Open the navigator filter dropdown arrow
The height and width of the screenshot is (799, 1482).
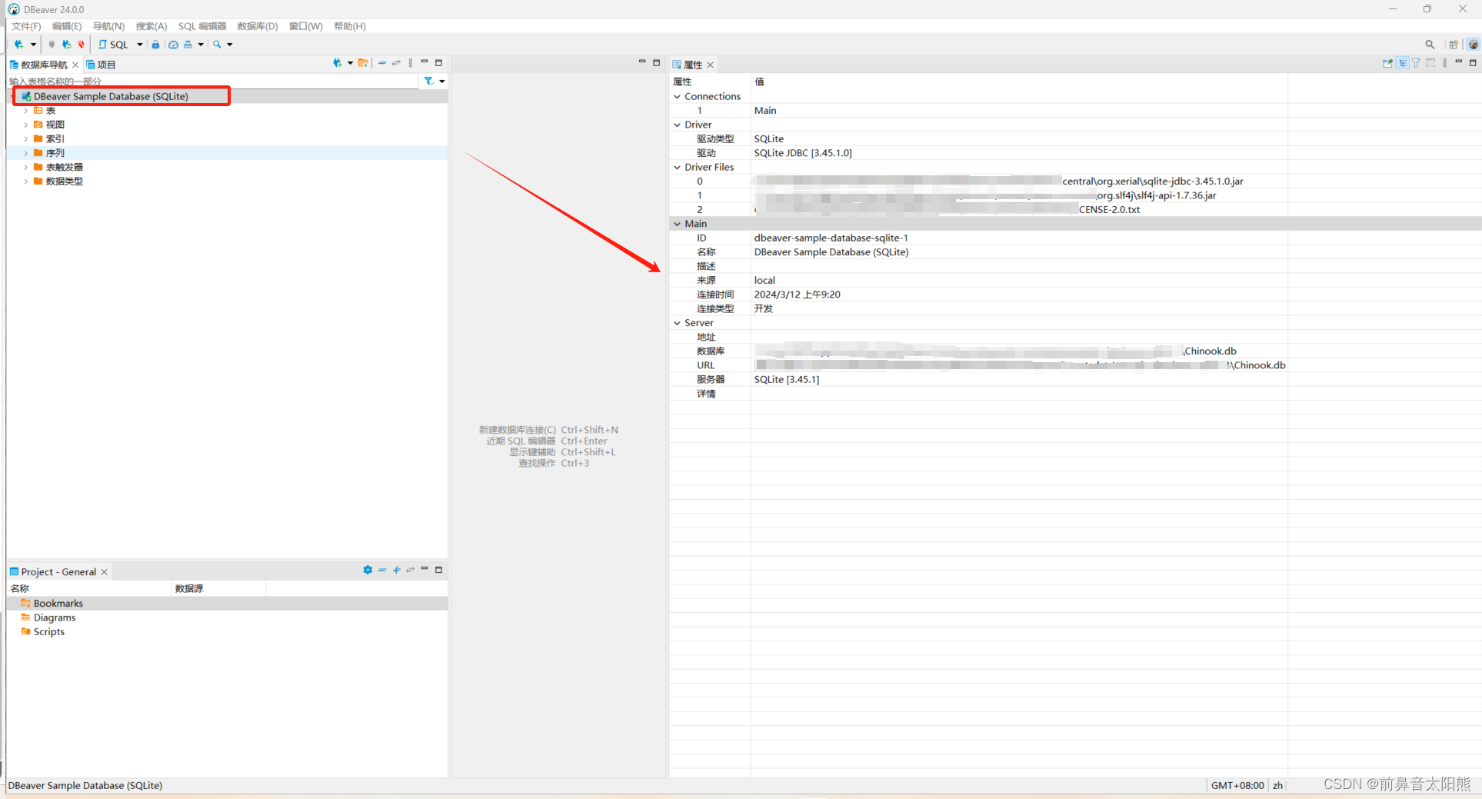[x=441, y=82]
